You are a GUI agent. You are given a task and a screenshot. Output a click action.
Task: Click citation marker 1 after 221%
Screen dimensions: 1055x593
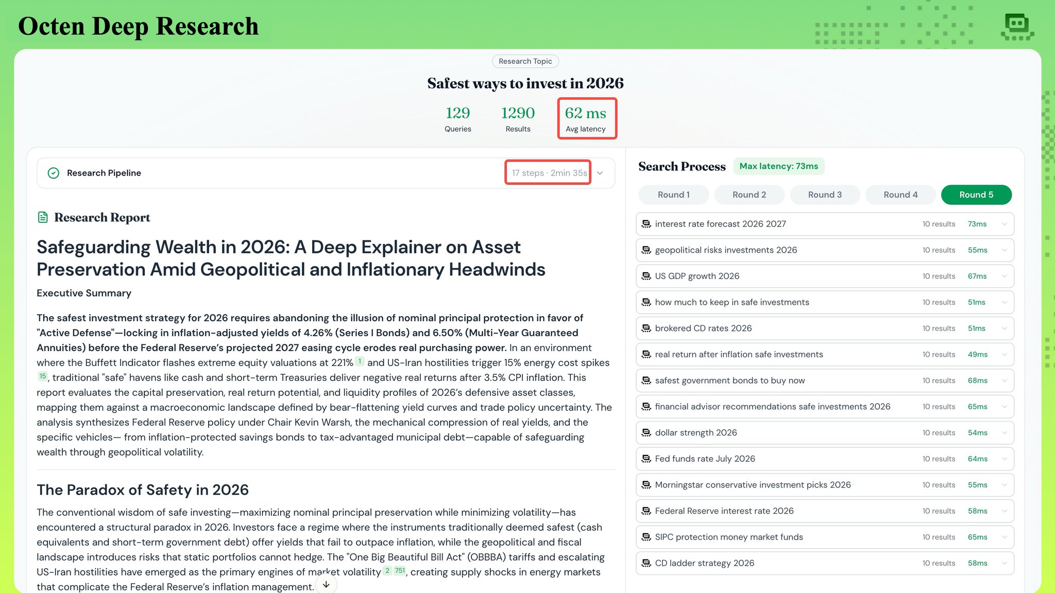360,361
